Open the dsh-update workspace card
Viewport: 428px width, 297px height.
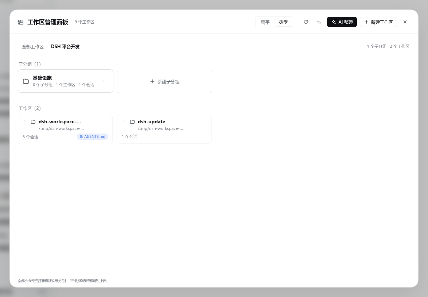click(x=164, y=129)
